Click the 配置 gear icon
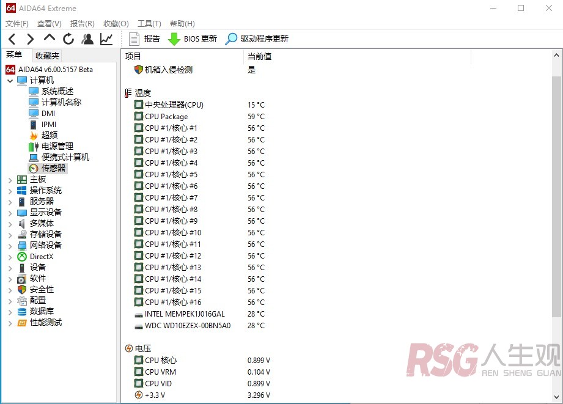 click(22, 301)
